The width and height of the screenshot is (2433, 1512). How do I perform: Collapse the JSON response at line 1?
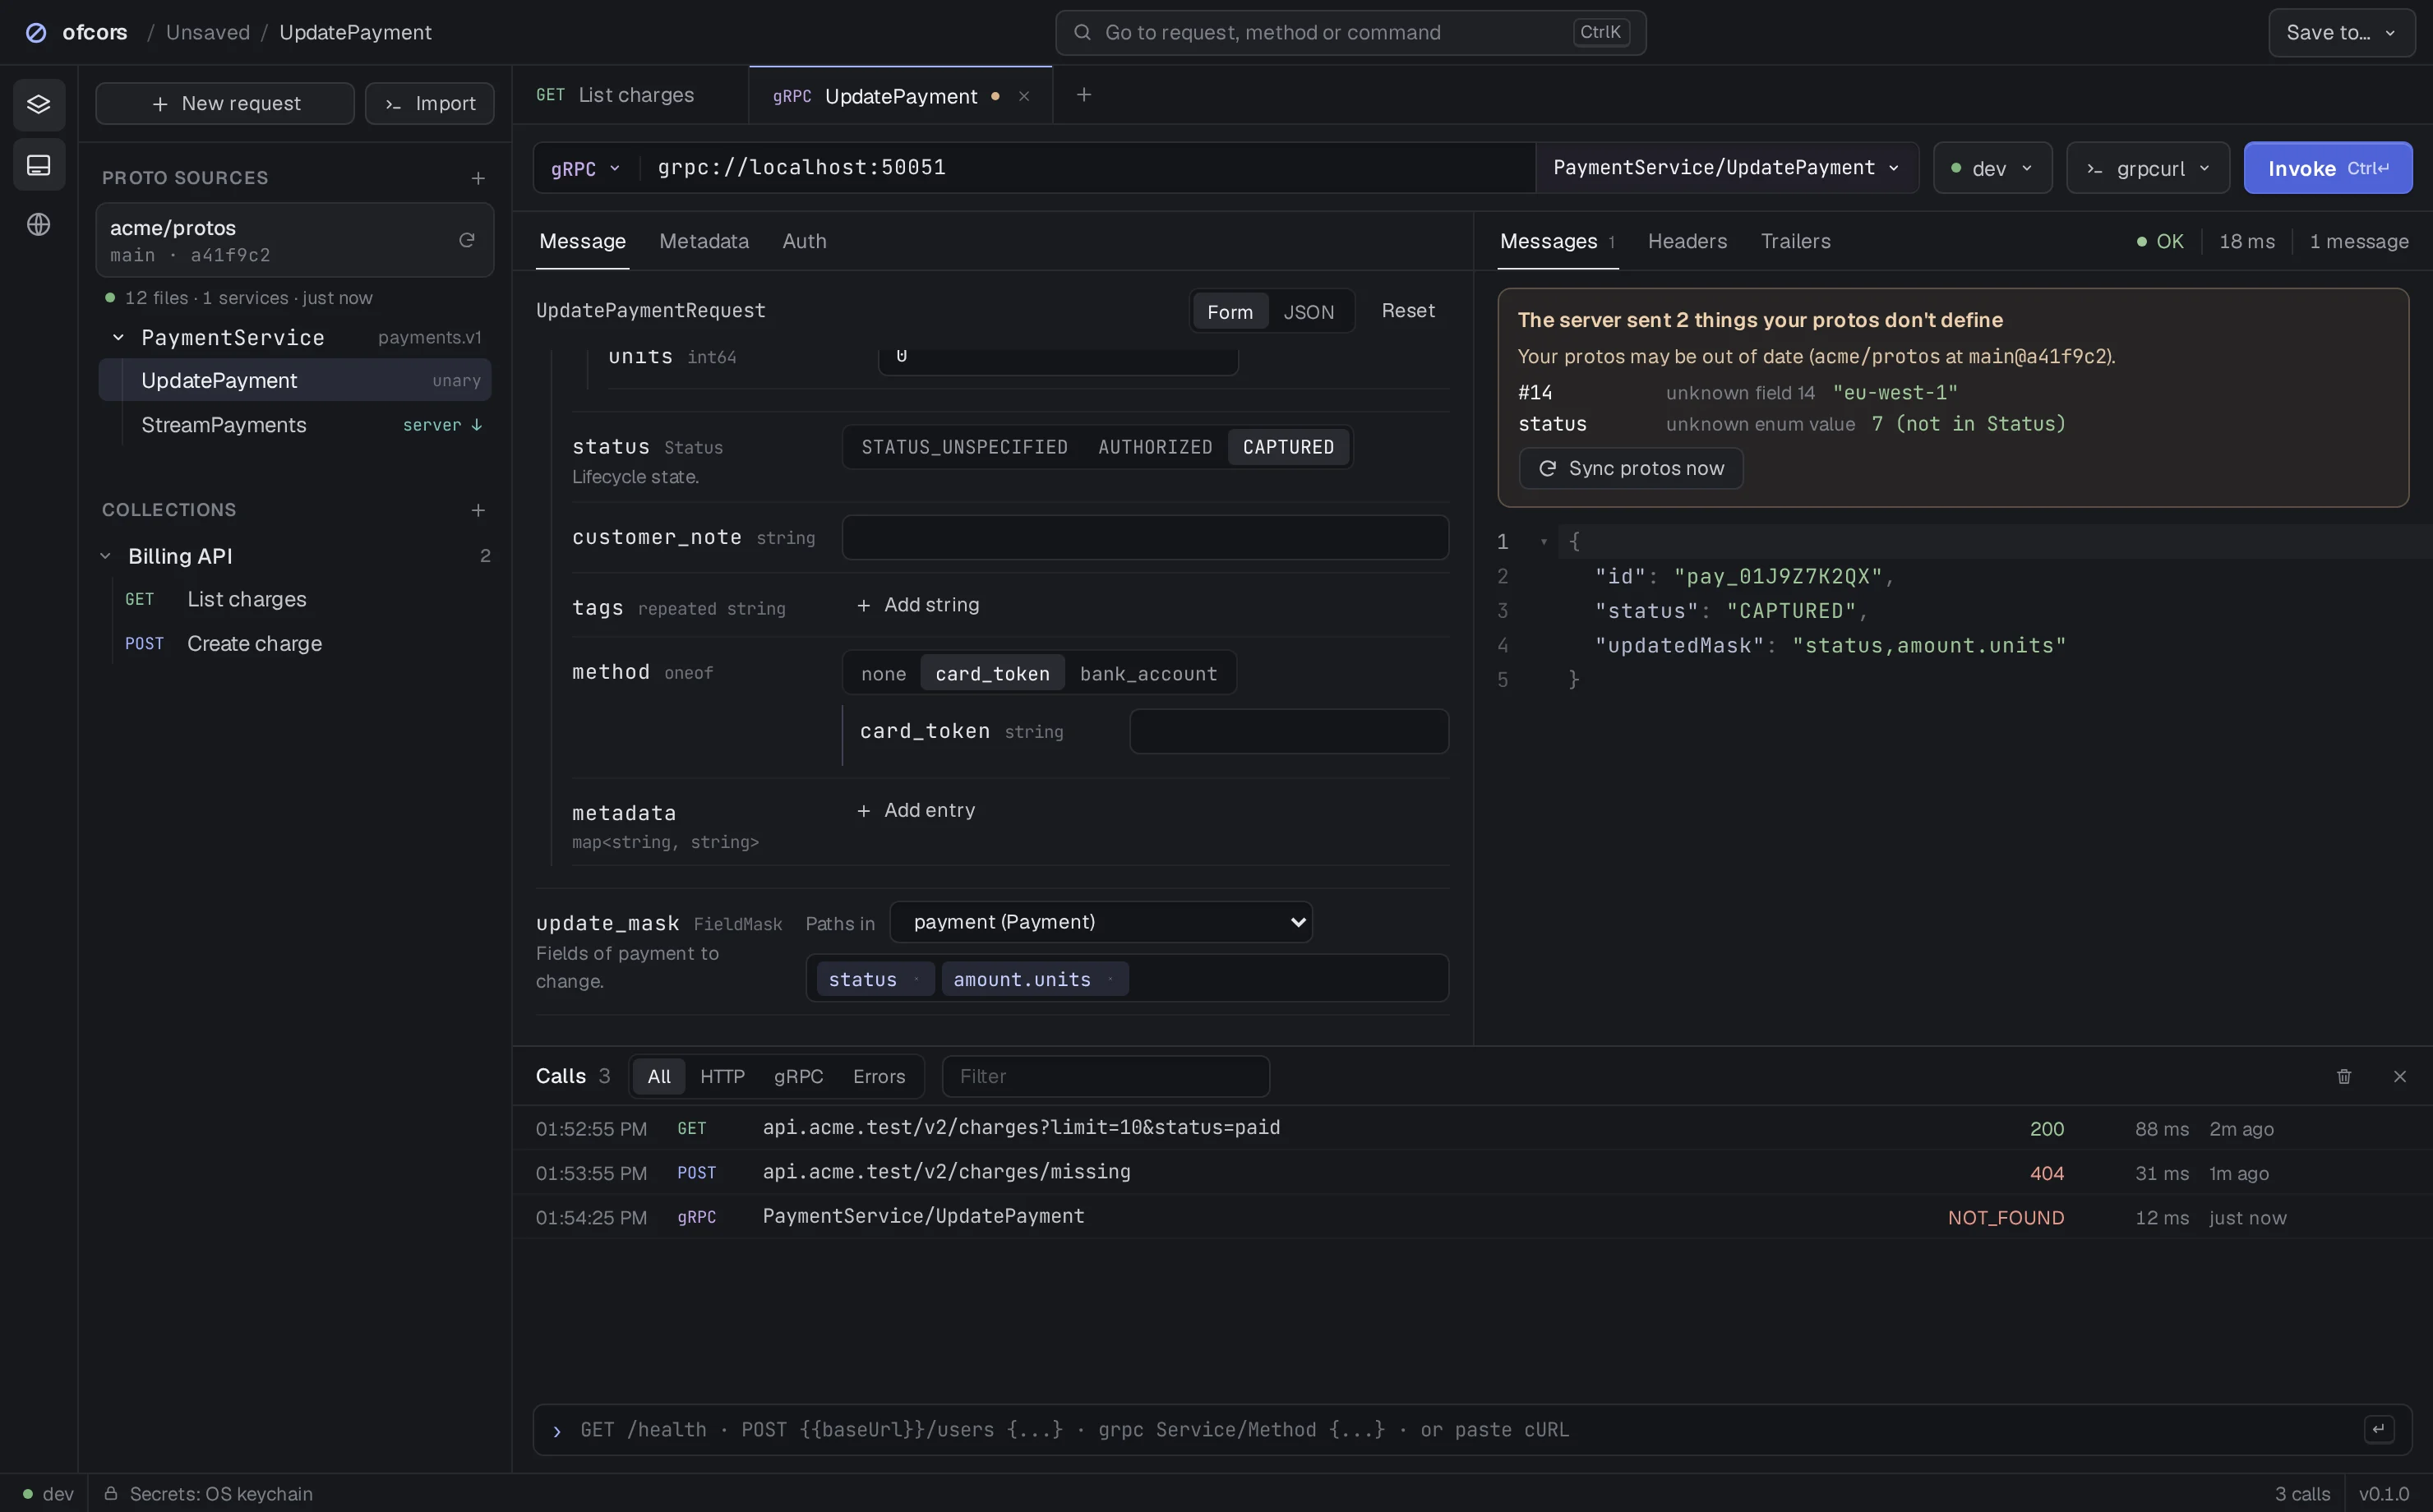point(1544,542)
